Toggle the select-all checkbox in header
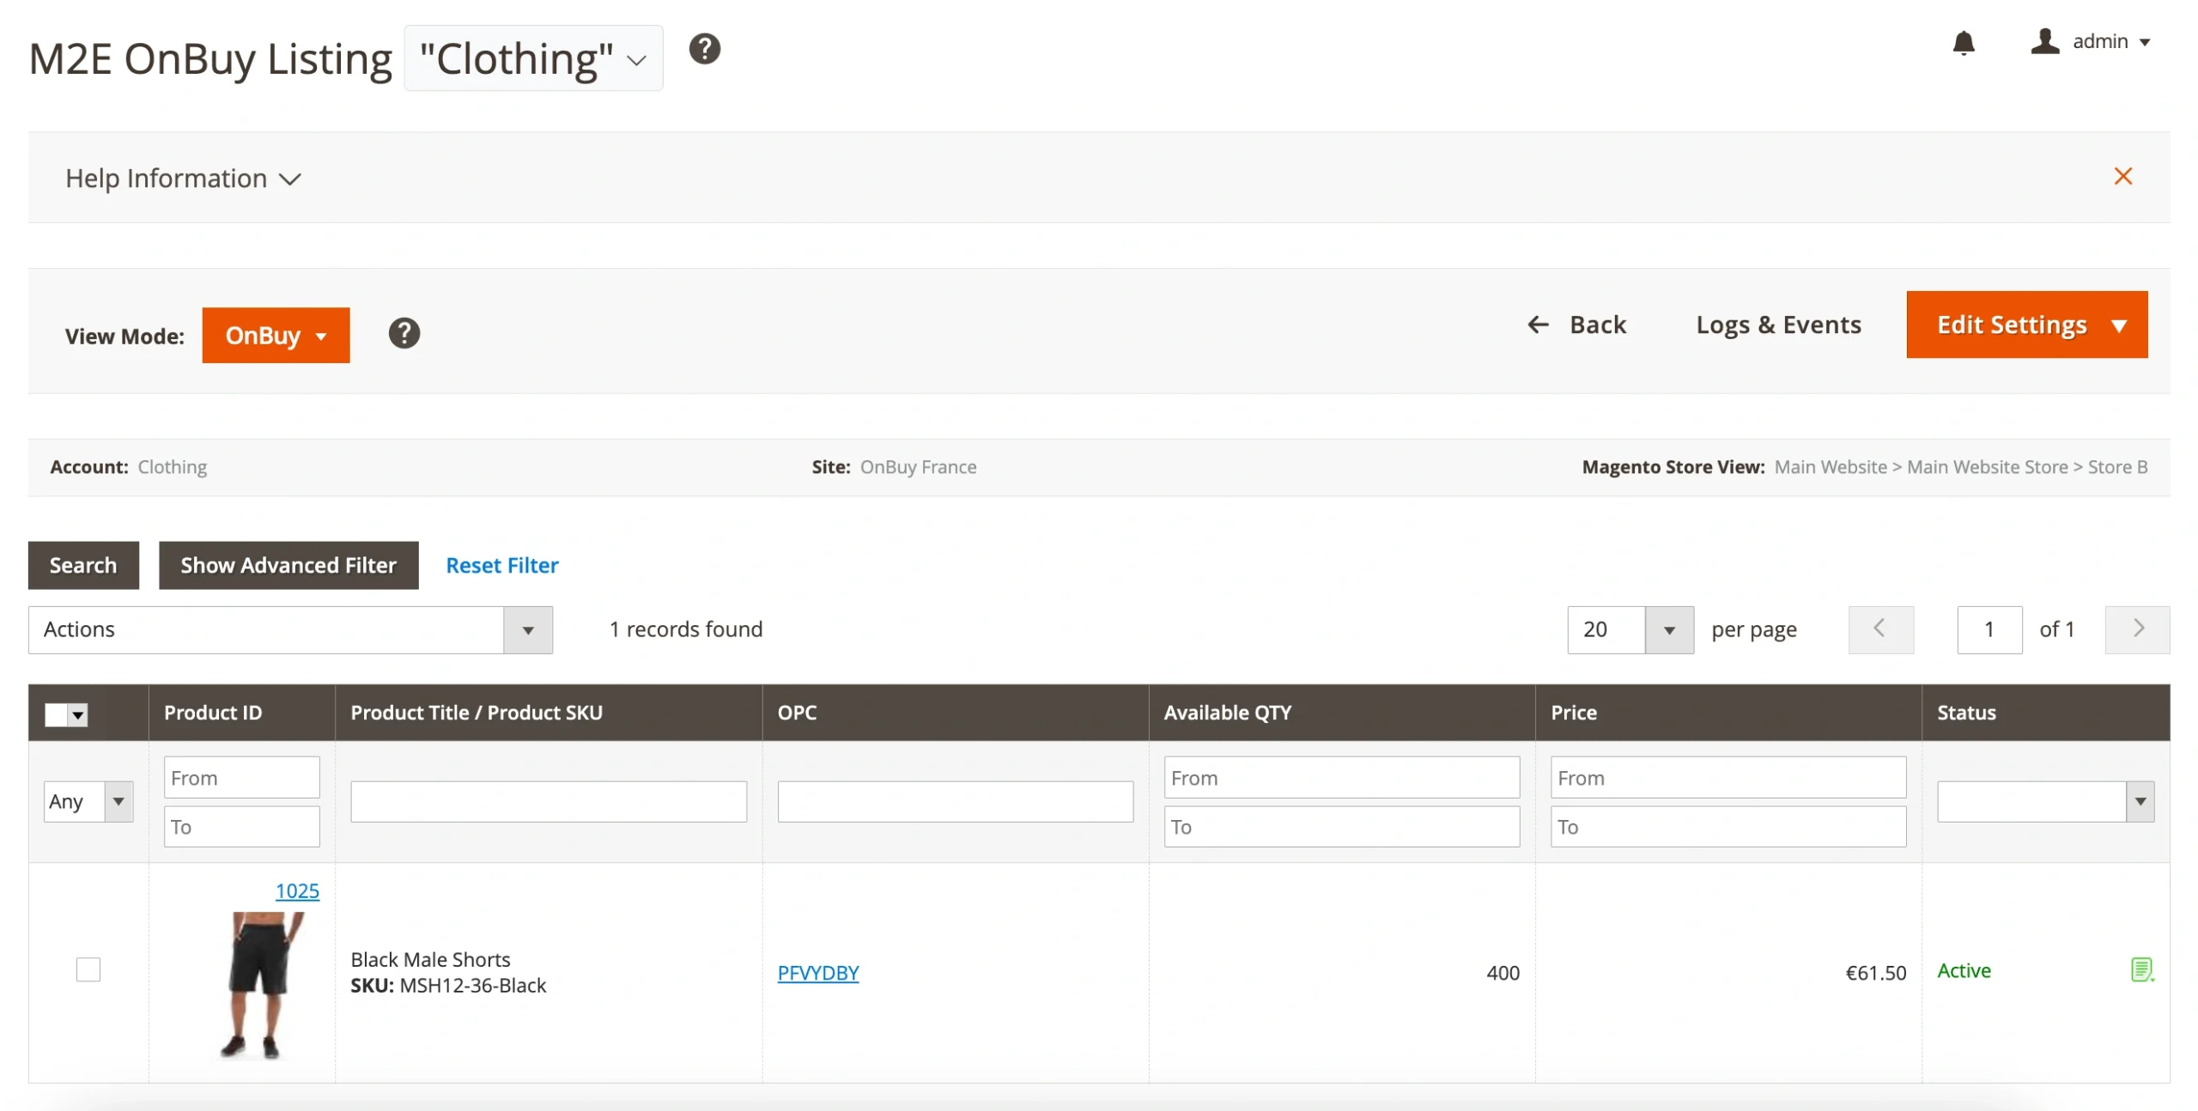This screenshot has height=1111, width=2198. pyautogui.click(x=57, y=714)
